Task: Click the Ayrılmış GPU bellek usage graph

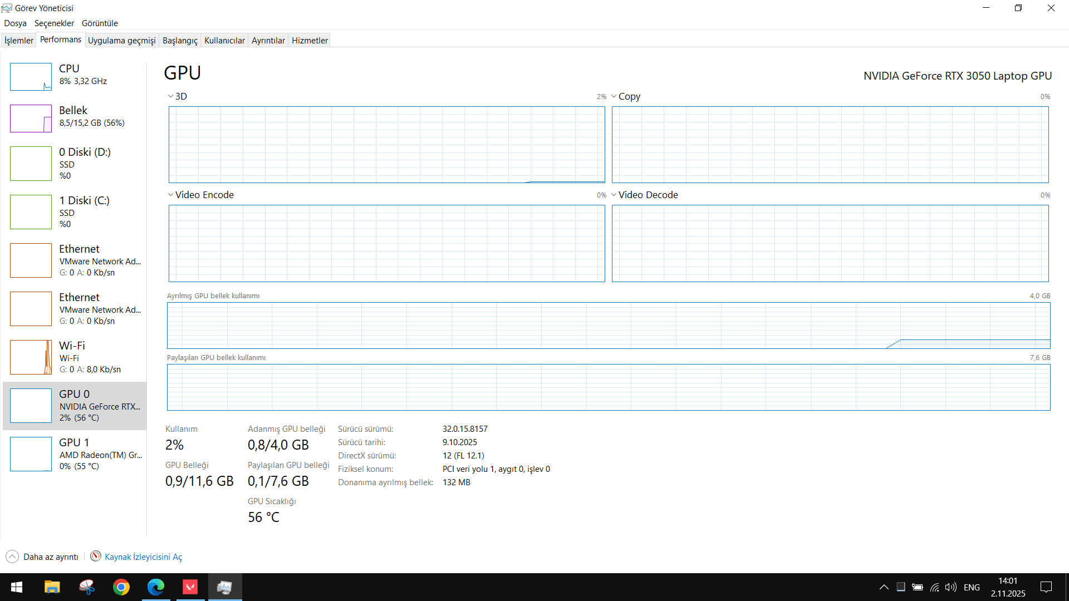Action: coord(608,326)
